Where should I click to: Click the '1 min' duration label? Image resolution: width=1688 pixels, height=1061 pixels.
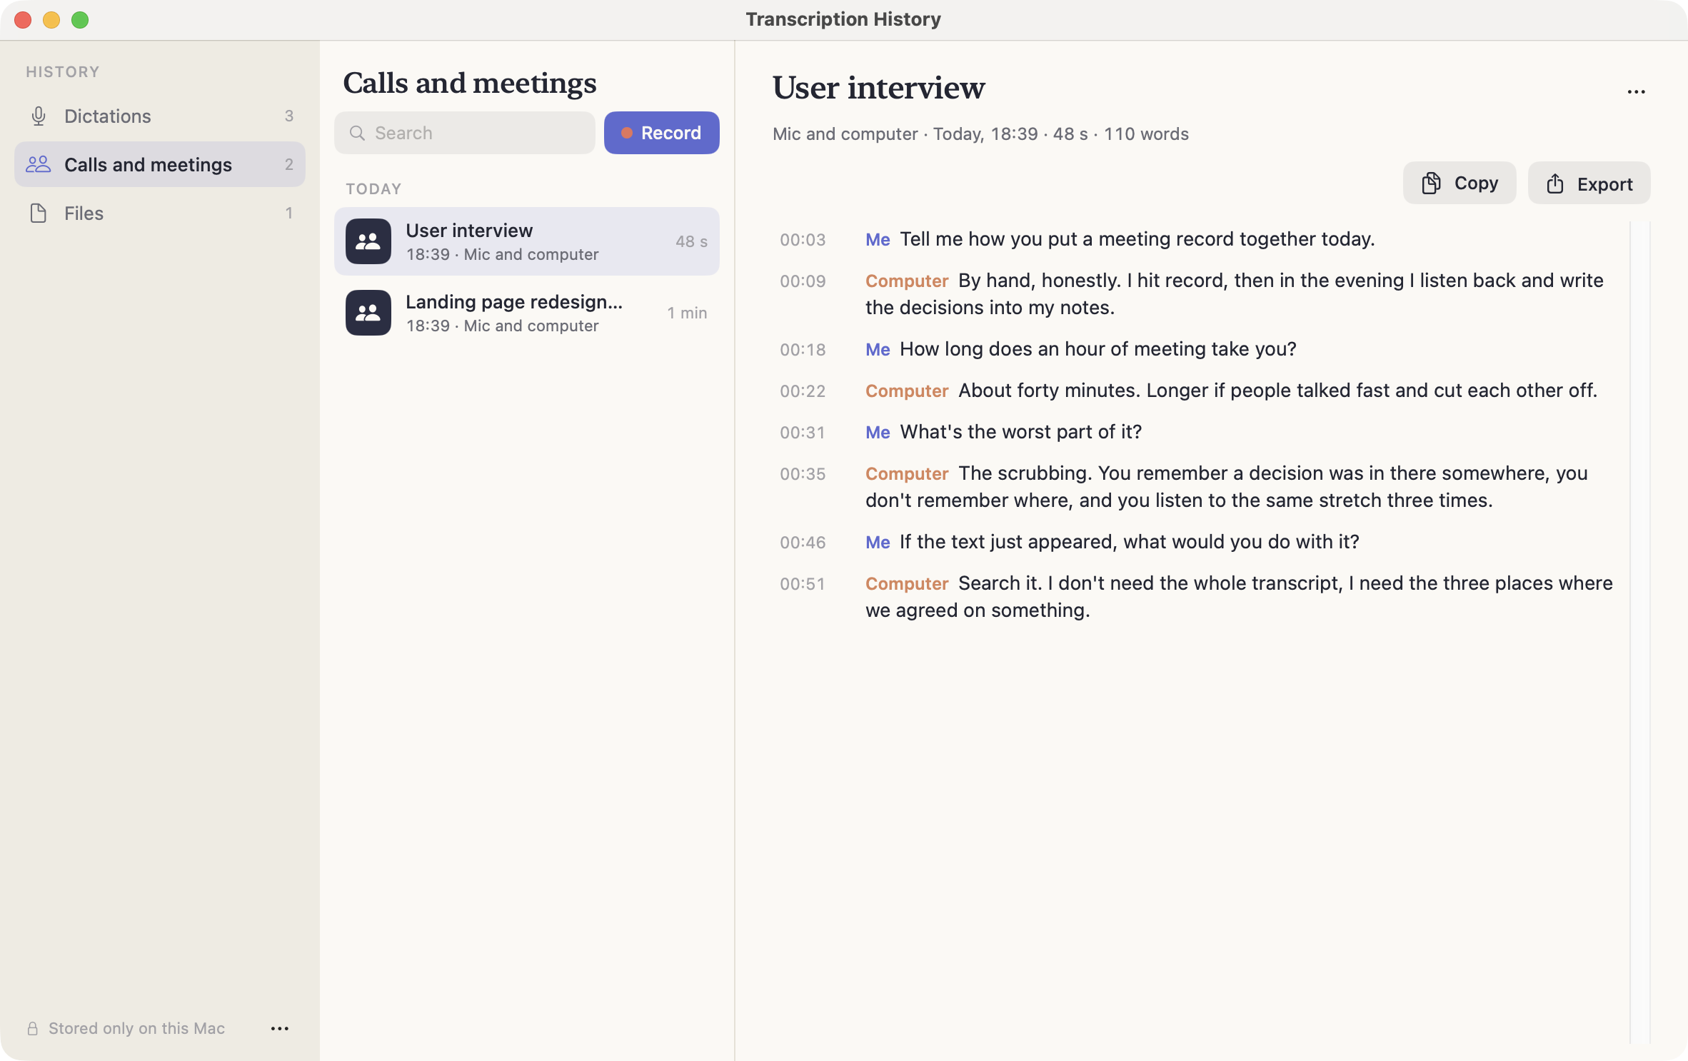point(687,313)
